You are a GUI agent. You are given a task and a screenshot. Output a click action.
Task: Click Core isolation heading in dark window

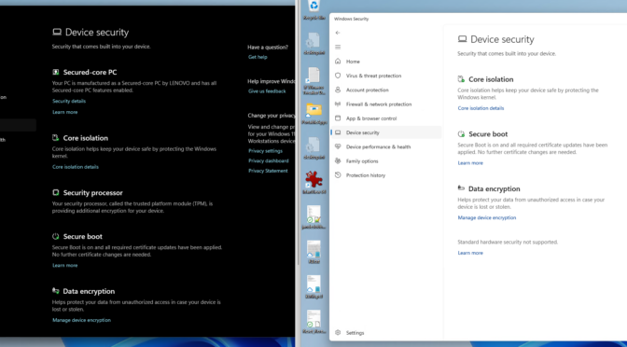86,138
